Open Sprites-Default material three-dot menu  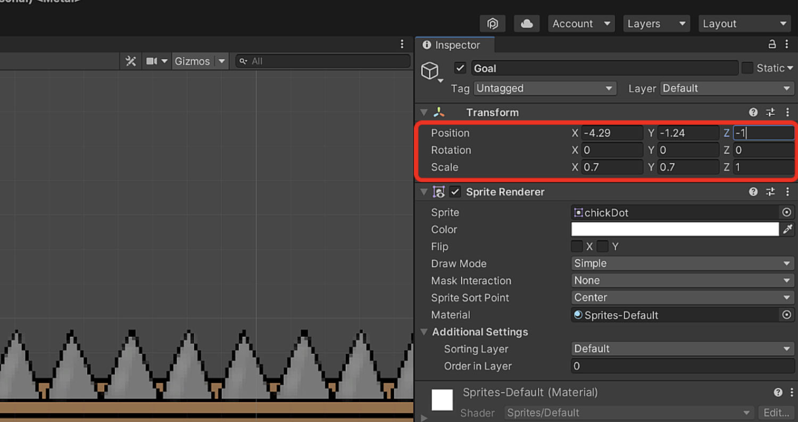792,392
